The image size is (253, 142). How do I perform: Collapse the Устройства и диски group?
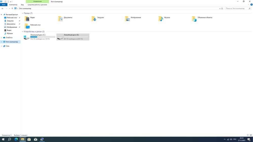(x=23, y=32)
